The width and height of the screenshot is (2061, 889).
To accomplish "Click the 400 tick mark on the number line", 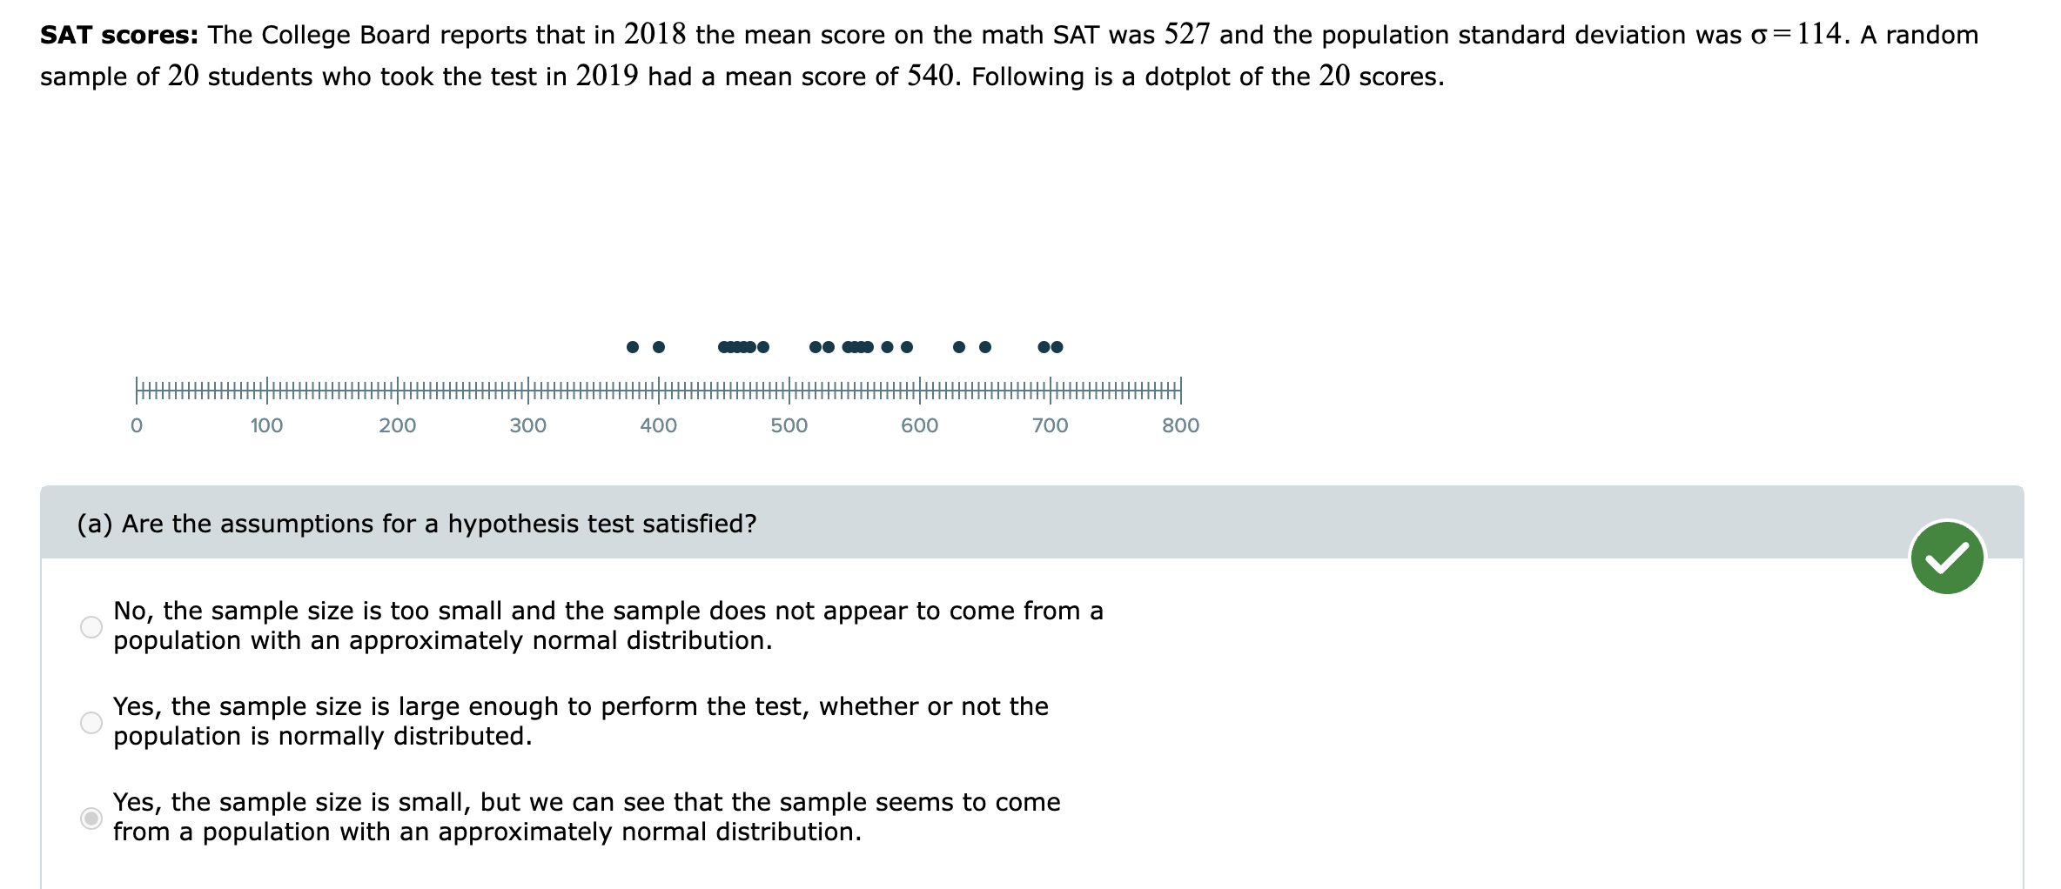I will 658,391.
